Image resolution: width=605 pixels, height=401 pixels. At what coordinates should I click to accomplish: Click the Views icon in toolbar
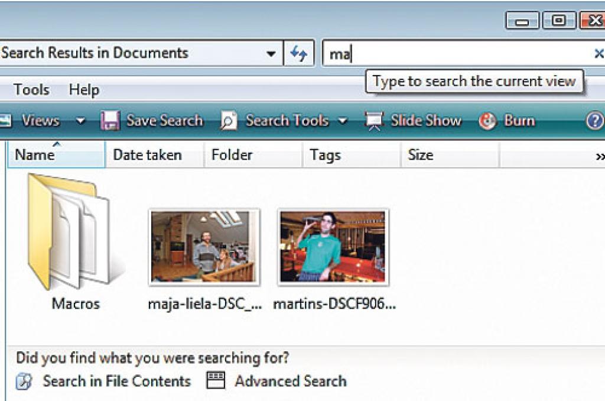(6, 121)
